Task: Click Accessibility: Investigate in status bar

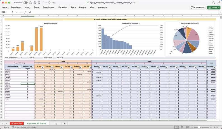Action: tap(24, 127)
